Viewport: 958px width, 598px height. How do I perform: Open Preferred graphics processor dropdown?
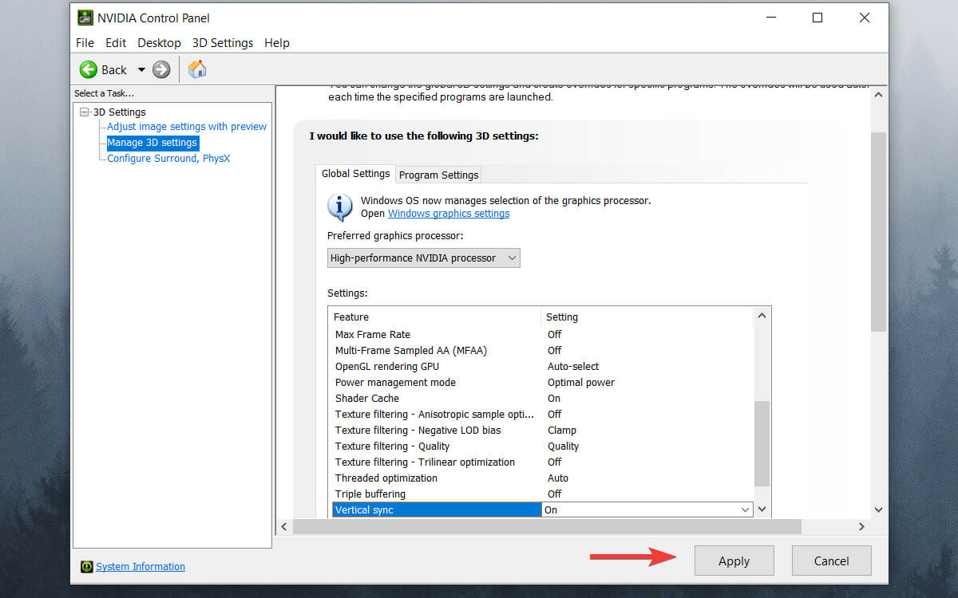424,258
